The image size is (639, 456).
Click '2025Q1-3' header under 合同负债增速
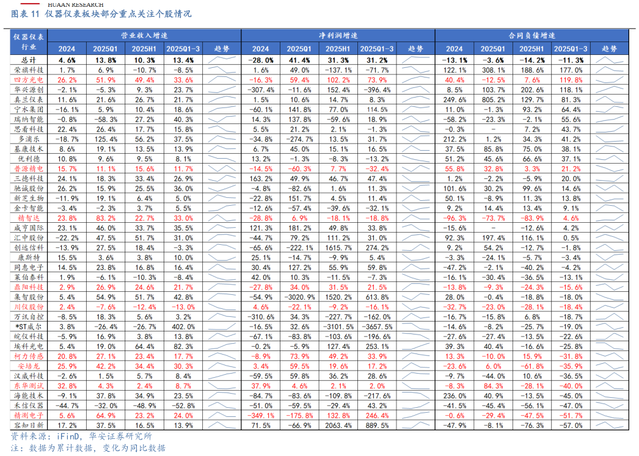[x=571, y=49]
